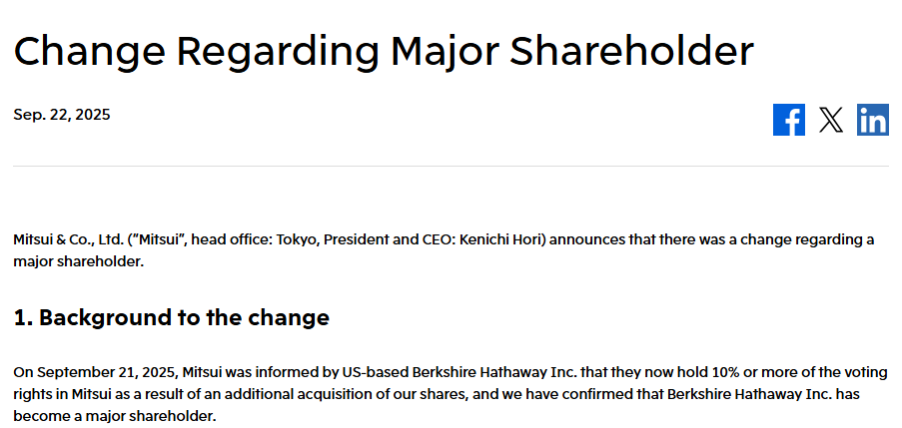Click the "Mitsui & Co., Ltd." company name
Screen dimensions: 902x428
pos(69,240)
